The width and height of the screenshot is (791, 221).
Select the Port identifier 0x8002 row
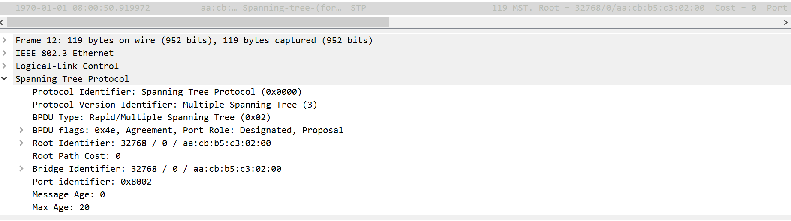(92, 182)
